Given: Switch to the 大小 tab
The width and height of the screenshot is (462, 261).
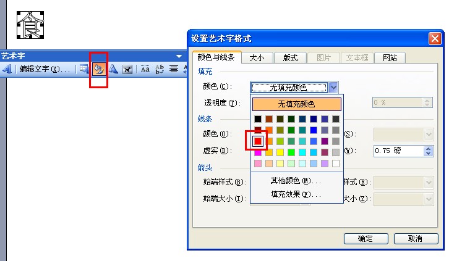Looking at the screenshot, I should coord(257,57).
